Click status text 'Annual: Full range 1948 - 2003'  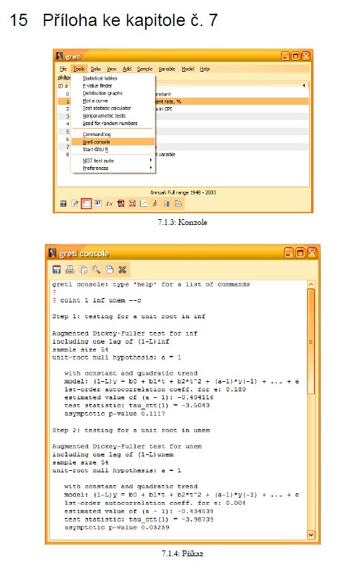(183, 192)
